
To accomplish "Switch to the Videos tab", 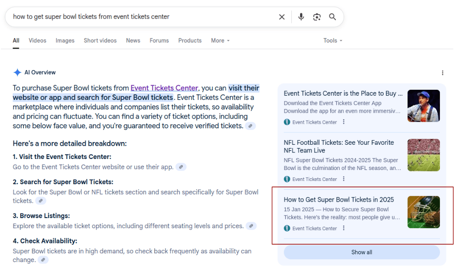I will pyautogui.click(x=37, y=40).
